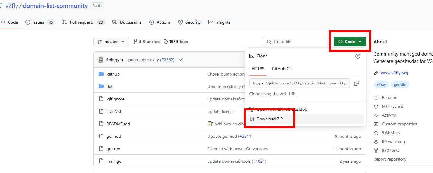
Task: View the 970 forks link
Action: [391, 150]
